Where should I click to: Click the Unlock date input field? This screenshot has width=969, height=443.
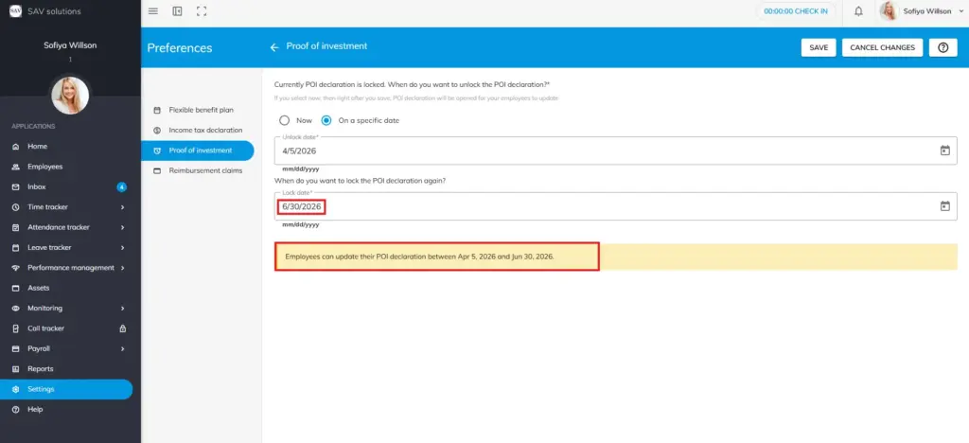coord(615,151)
